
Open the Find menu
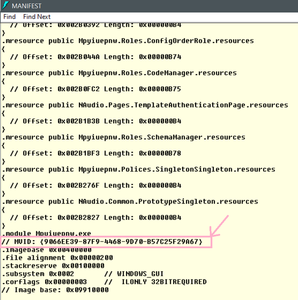click(x=9, y=17)
